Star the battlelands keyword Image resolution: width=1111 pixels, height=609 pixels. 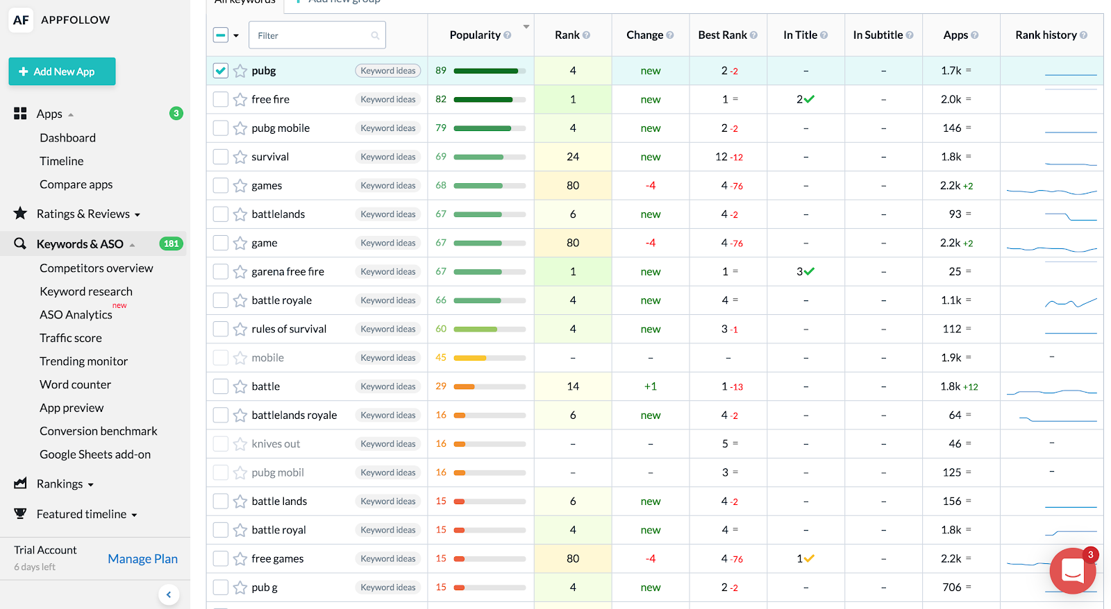(240, 214)
